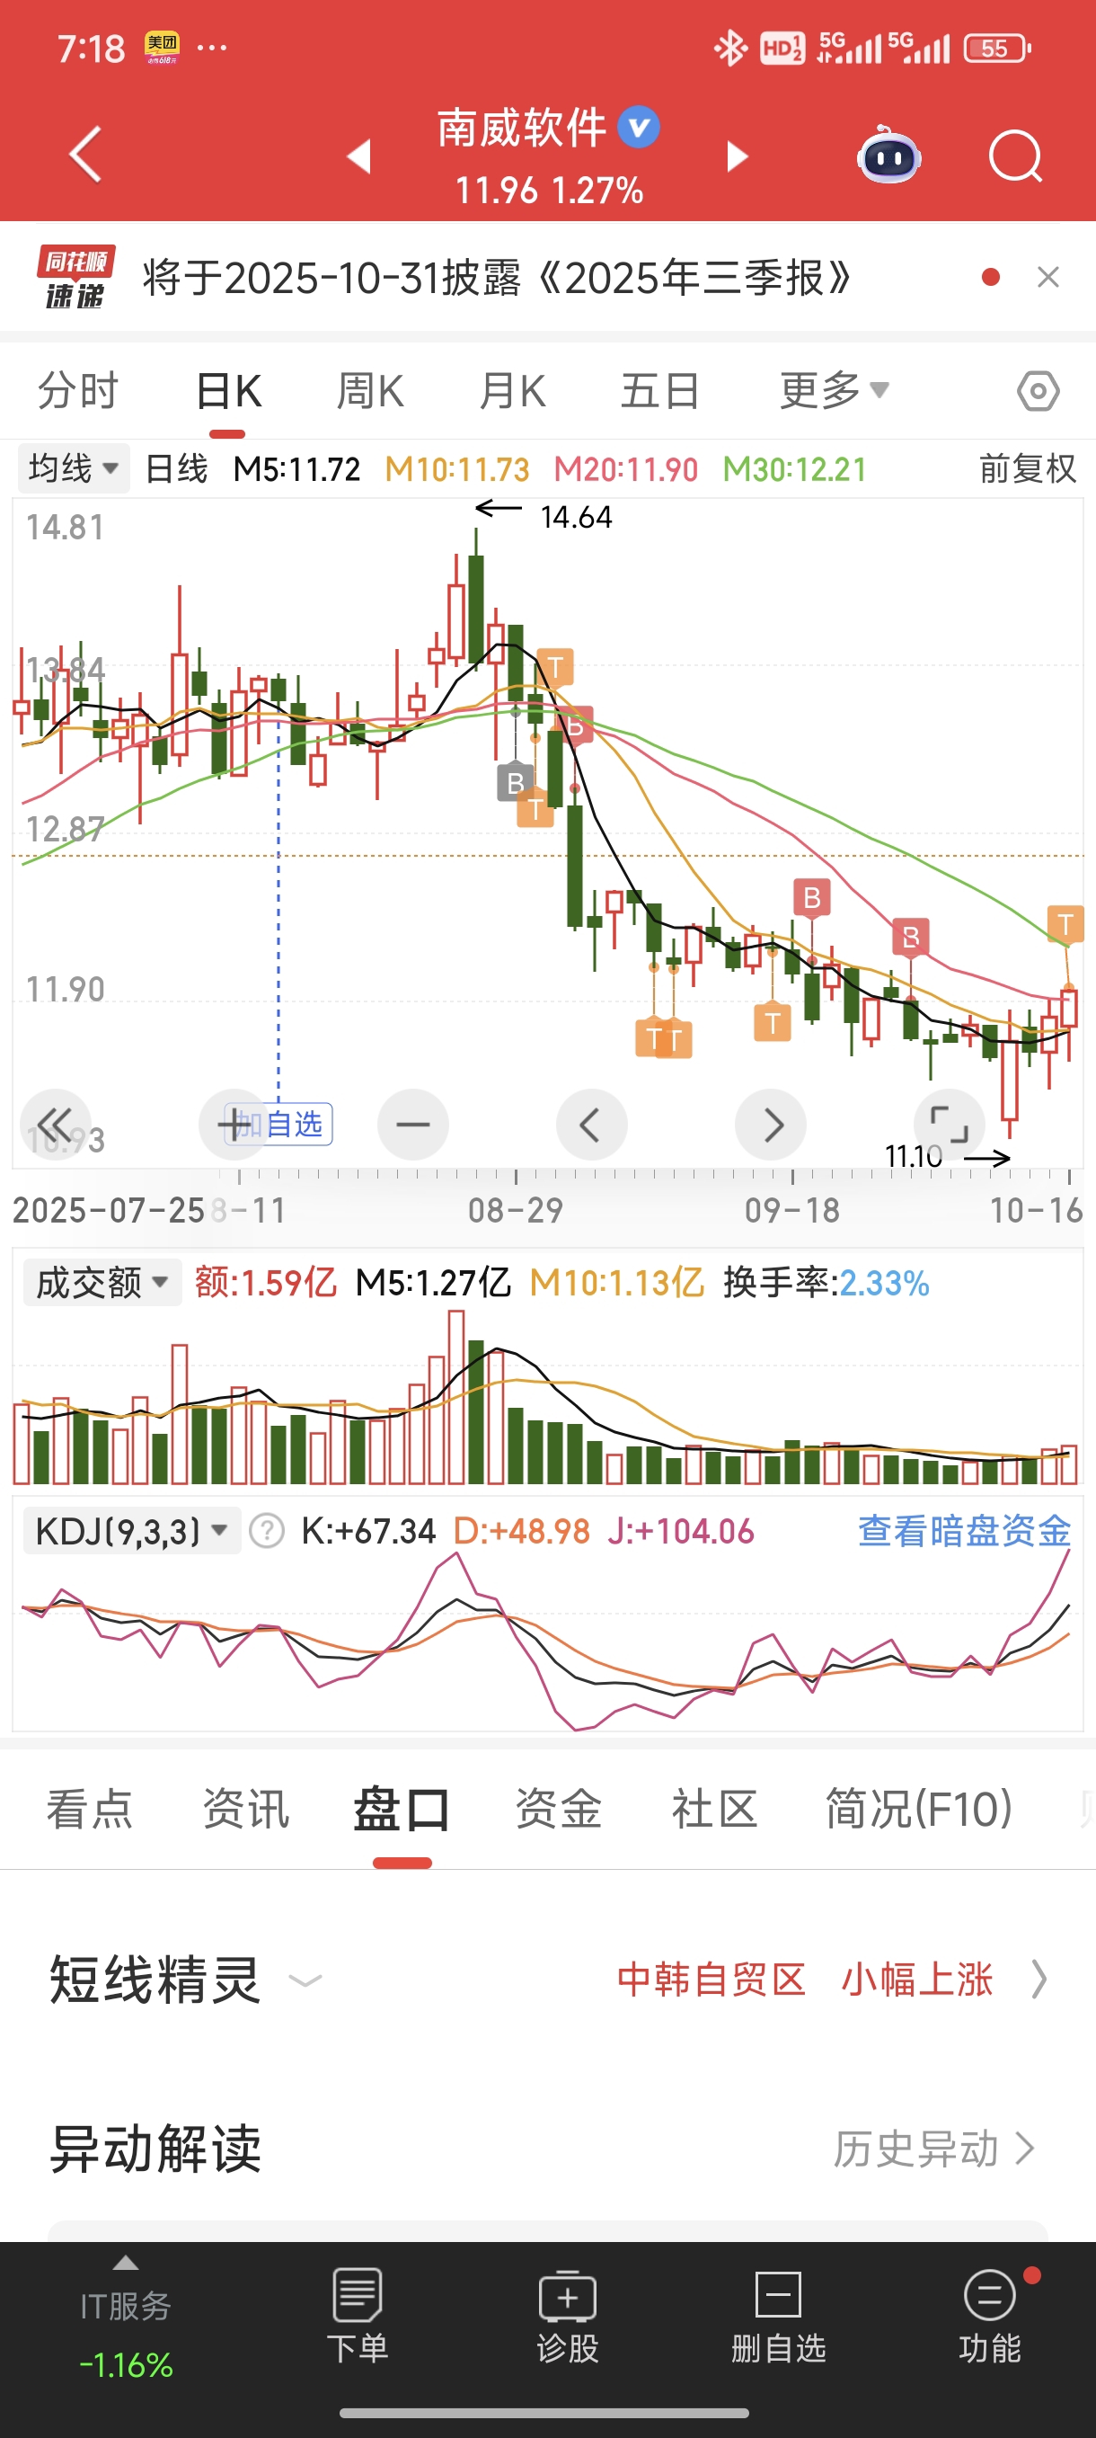Remove stock via 删自选
The image size is (1096, 2438).
click(778, 2317)
